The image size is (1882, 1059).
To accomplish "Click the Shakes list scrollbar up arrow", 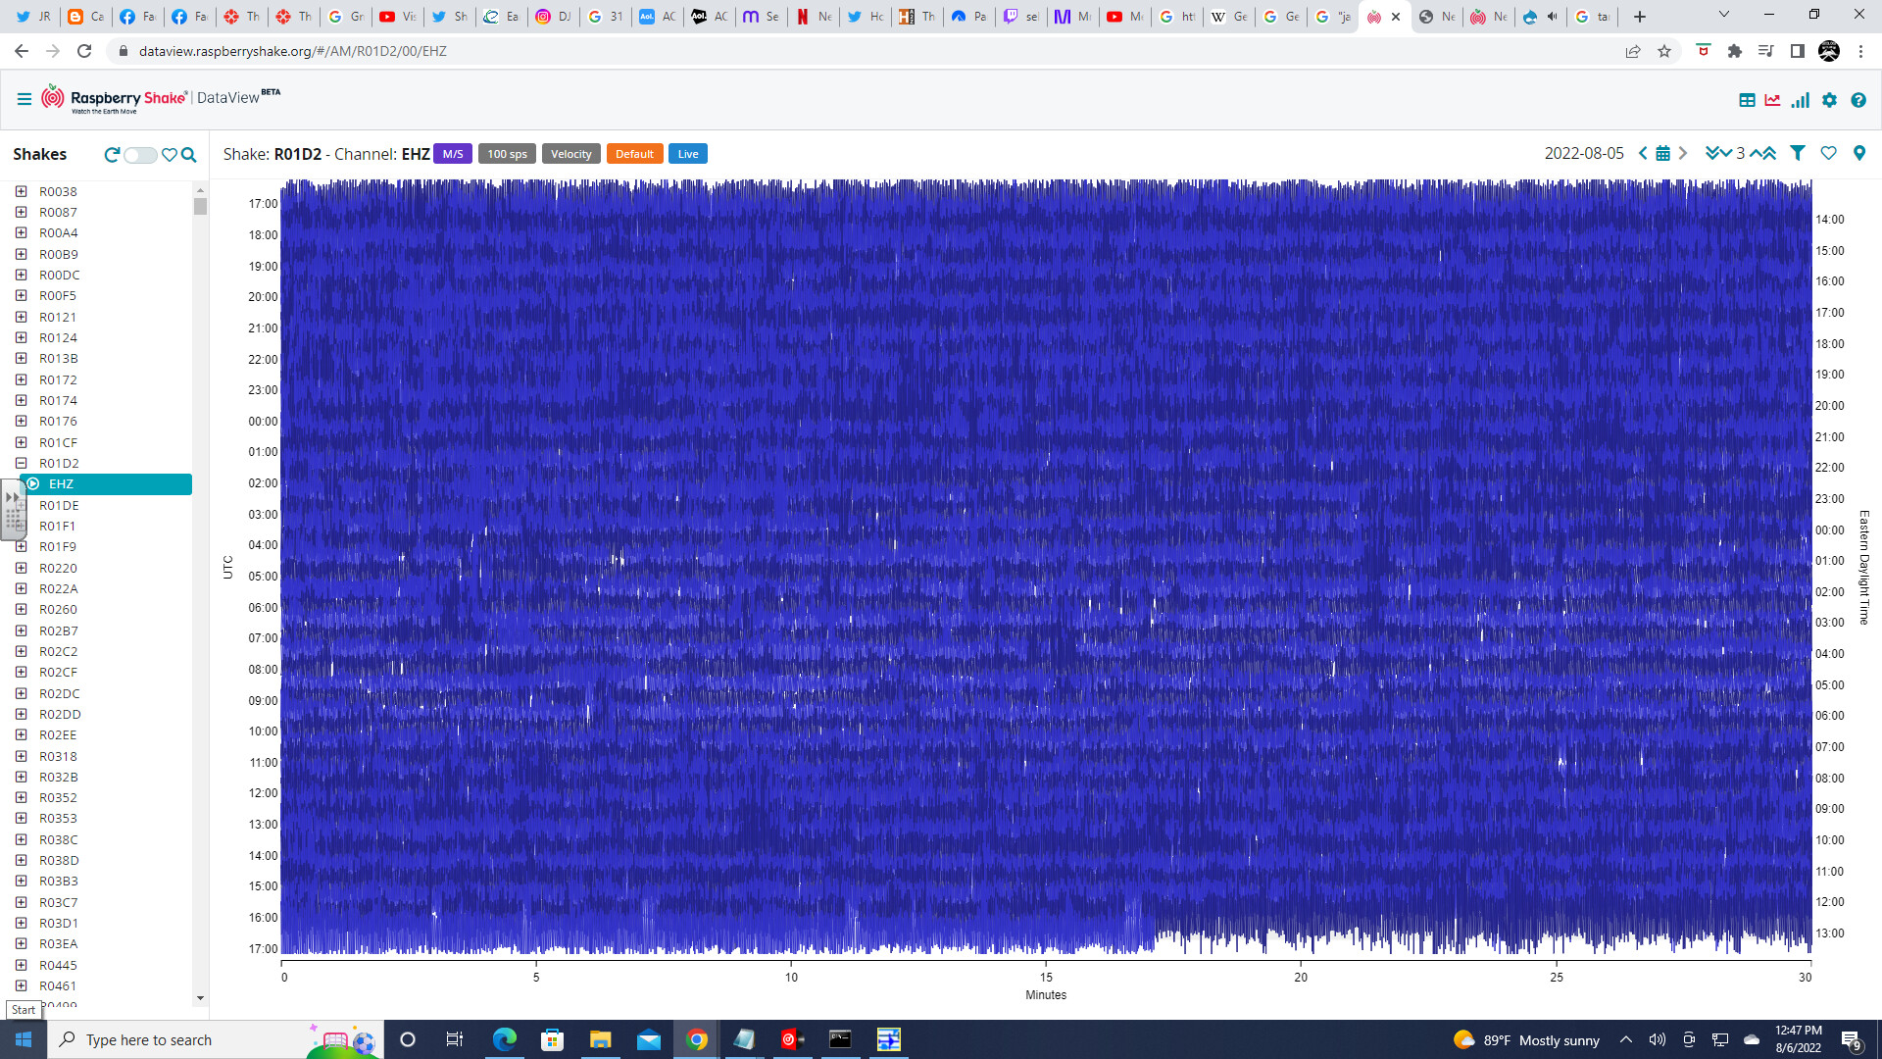I will (x=200, y=190).
